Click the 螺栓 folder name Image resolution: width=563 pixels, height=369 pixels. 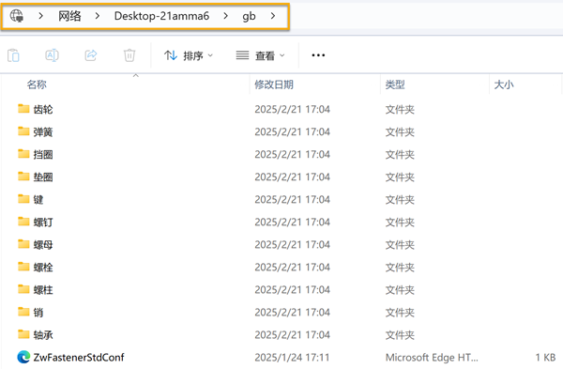[43, 268]
